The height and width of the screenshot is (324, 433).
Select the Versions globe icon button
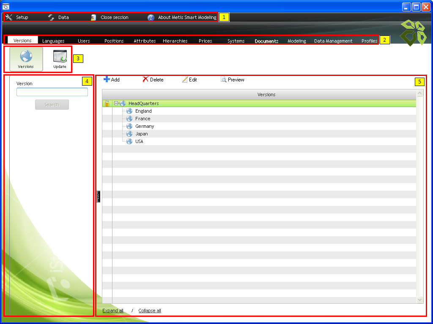[26, 59]
